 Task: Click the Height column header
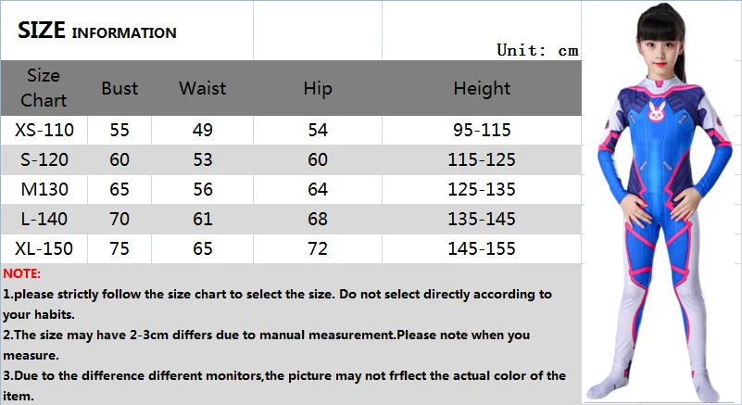pos(482,88)
